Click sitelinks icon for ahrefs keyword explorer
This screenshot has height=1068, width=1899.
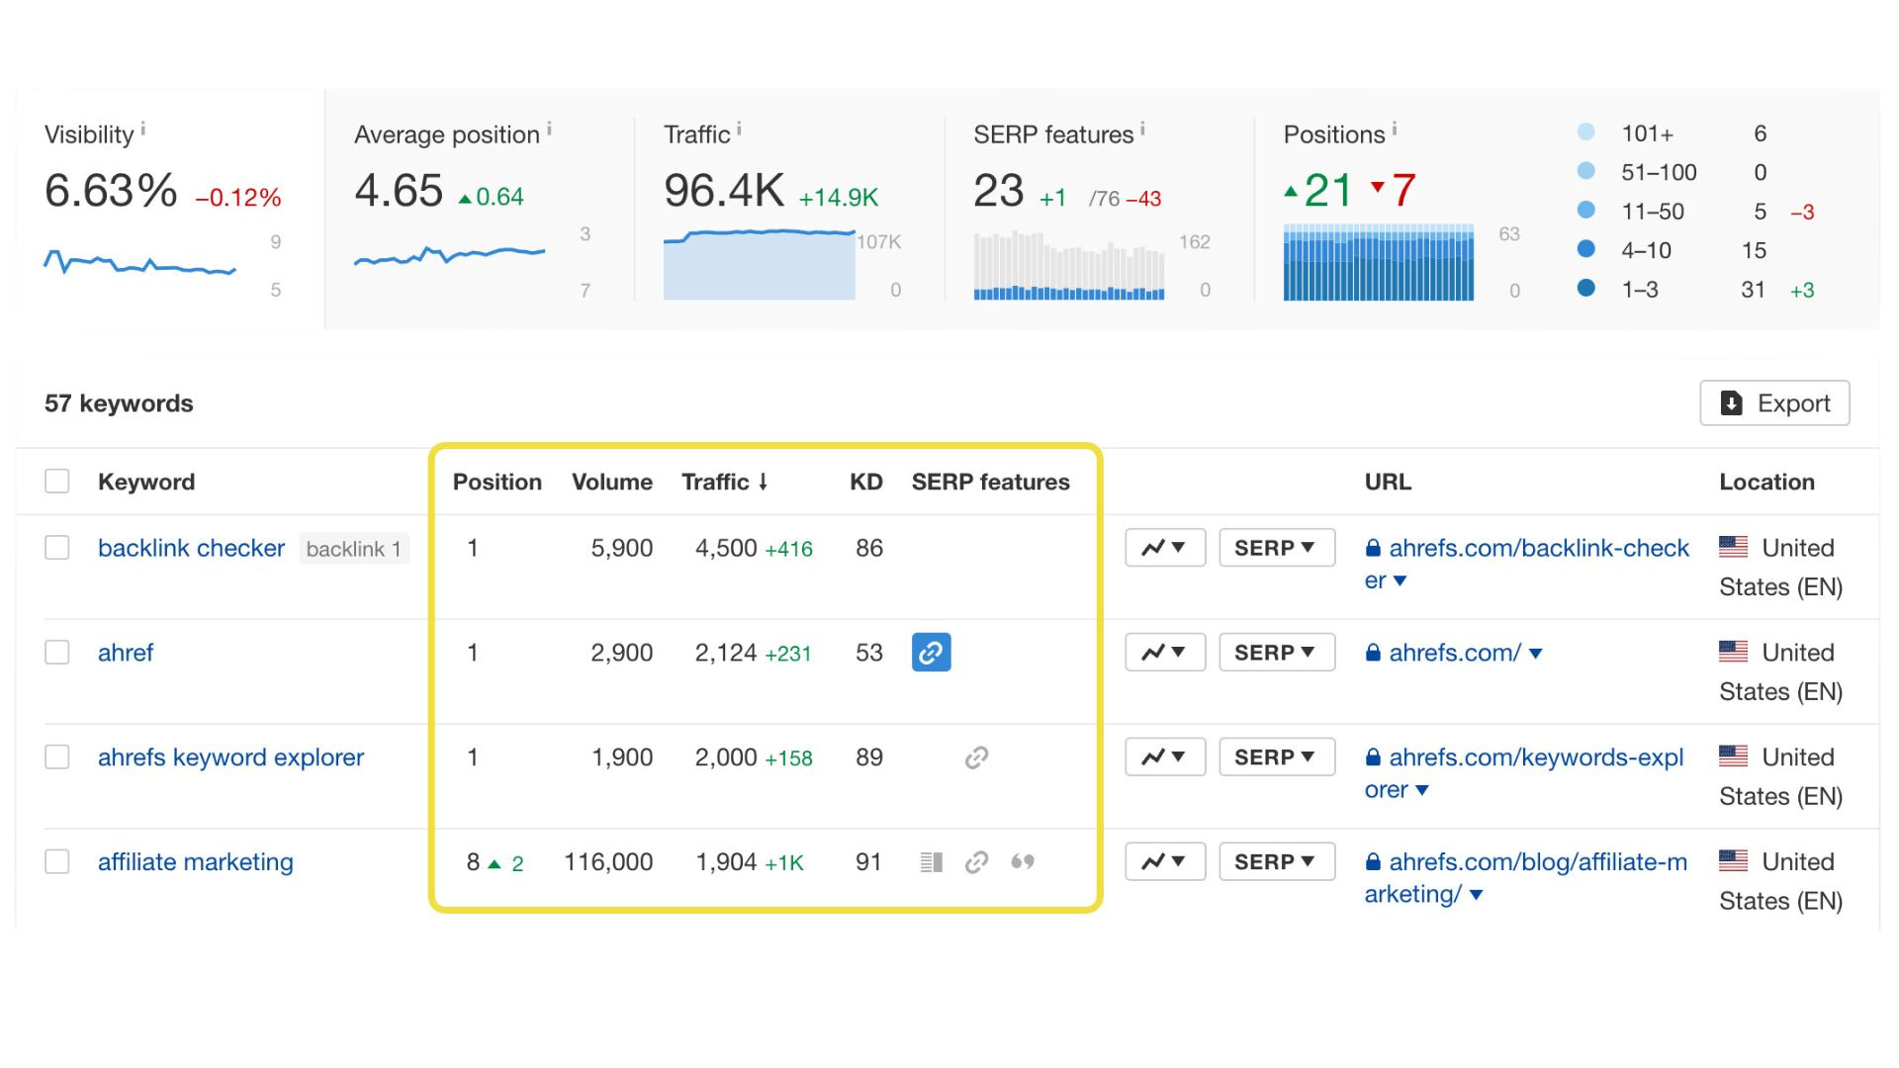(x=976, y=757)
